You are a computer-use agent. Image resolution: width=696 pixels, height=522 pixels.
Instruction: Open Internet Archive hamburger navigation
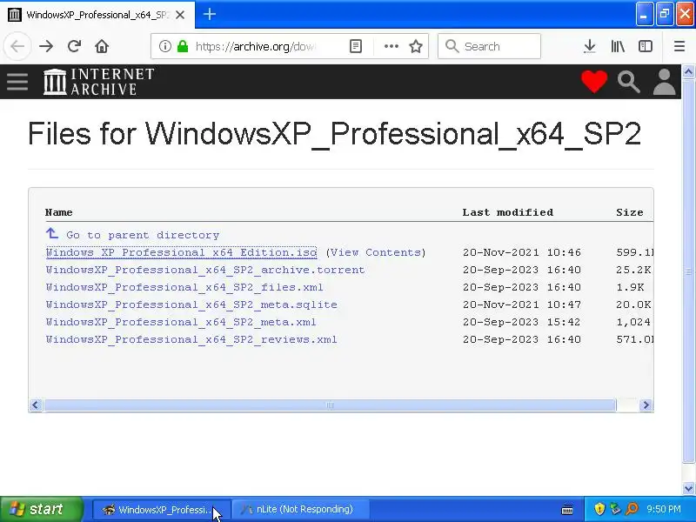click(x=17, y=82)
